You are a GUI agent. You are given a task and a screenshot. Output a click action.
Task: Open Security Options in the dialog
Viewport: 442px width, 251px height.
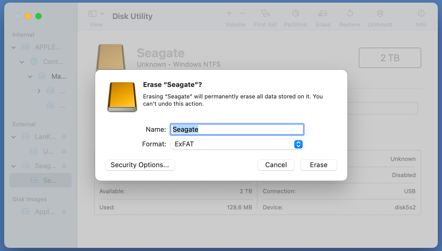[140, 165]
